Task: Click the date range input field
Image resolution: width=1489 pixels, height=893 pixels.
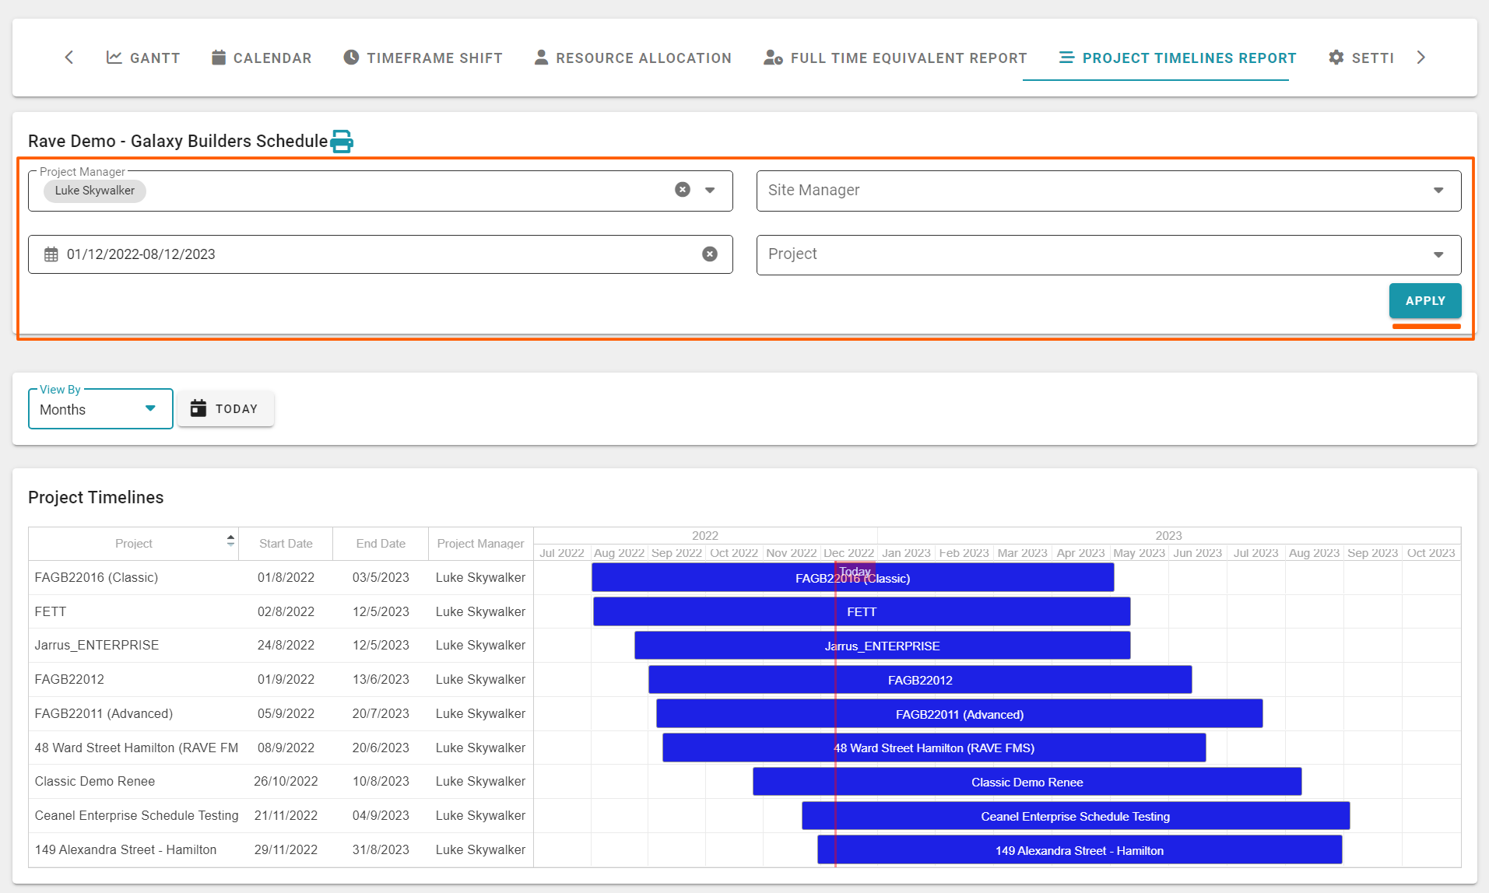Action: pos(374,254)
